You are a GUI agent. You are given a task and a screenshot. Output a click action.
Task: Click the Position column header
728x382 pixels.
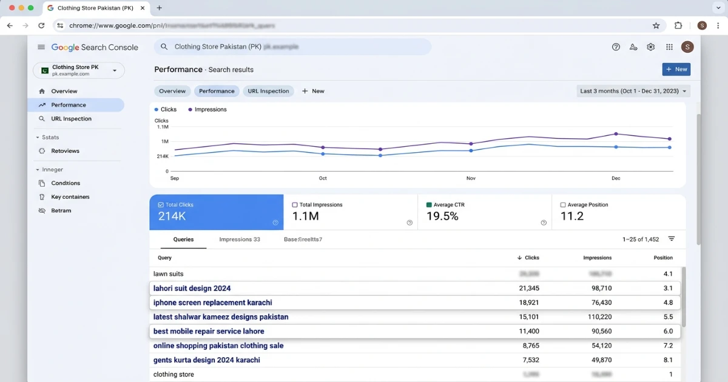[663, 258]
